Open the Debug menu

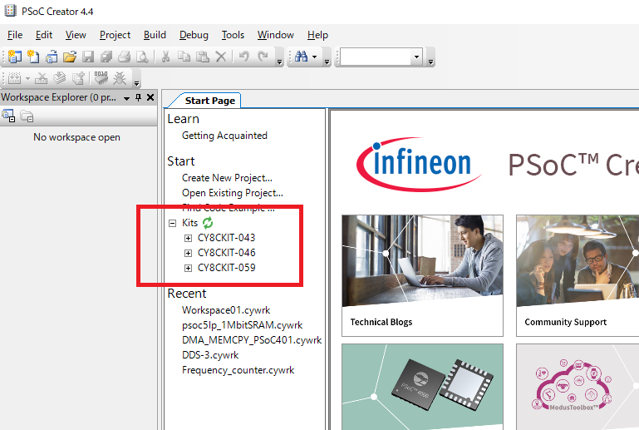[194, 35]
